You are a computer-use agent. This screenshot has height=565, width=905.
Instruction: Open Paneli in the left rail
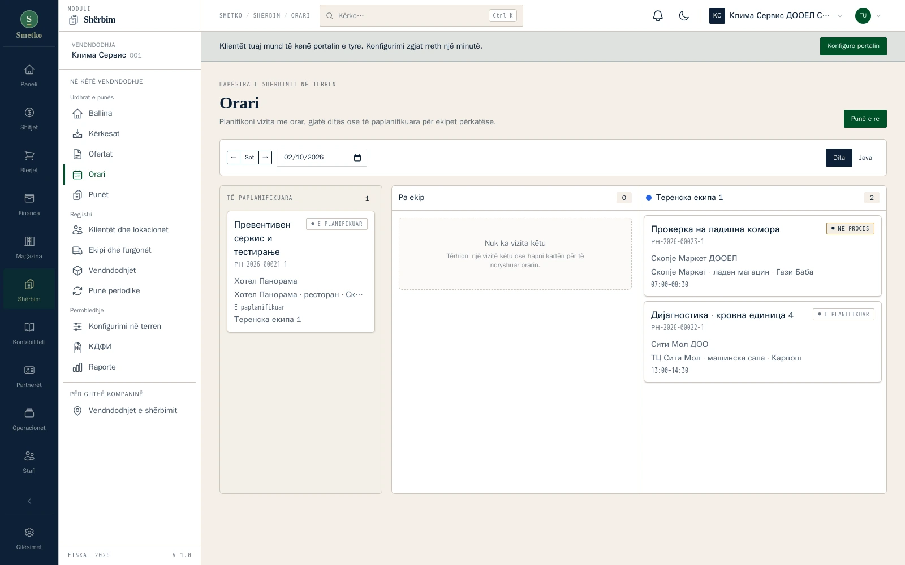click(29, 76)
